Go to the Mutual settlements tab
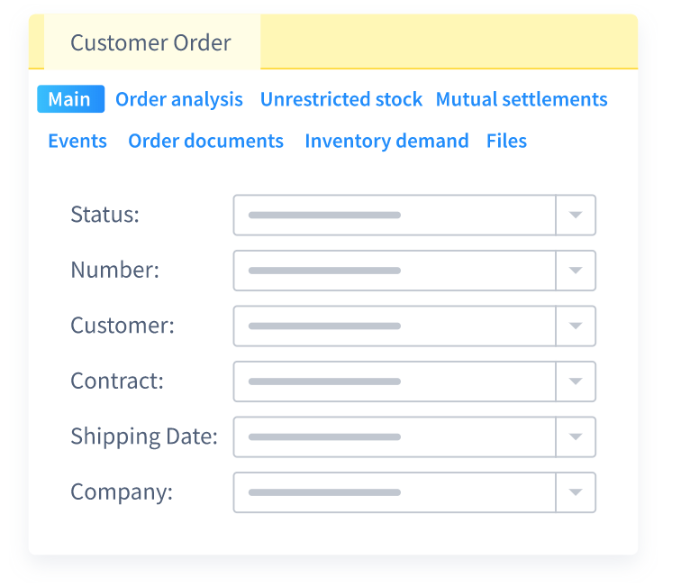This screenshot has width=681, height=588. point(522,99)
